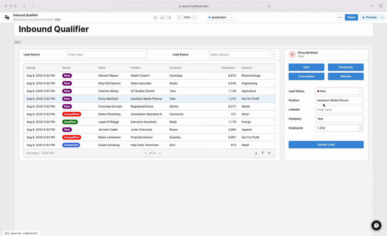
Task: Open the help chat bubble
Action: click(376, 225)
